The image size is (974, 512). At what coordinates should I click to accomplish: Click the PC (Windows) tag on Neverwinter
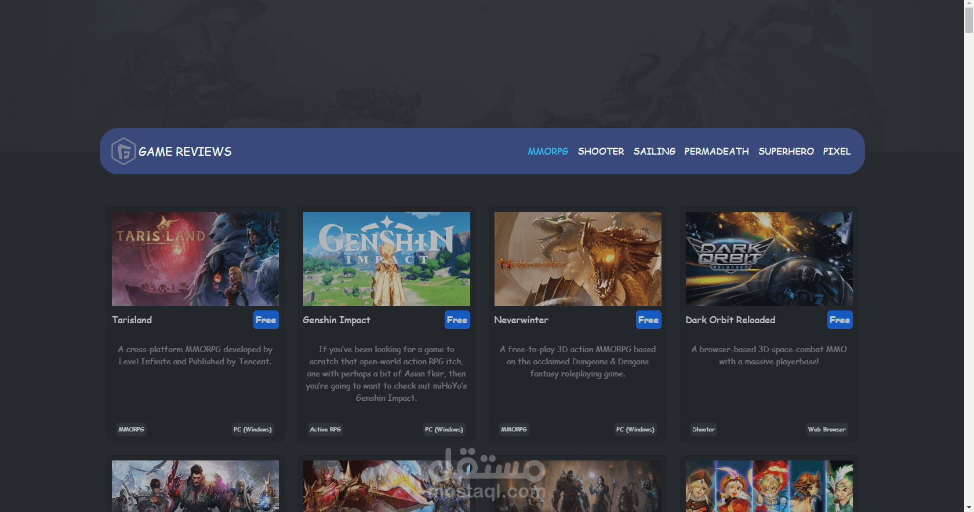click(635, 429)
